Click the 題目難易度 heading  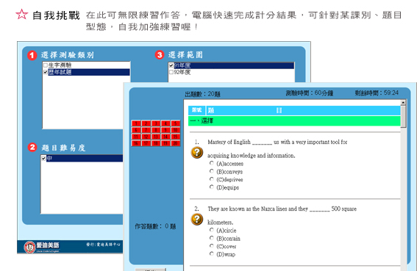pyautogui.click(x=63, y=148)
